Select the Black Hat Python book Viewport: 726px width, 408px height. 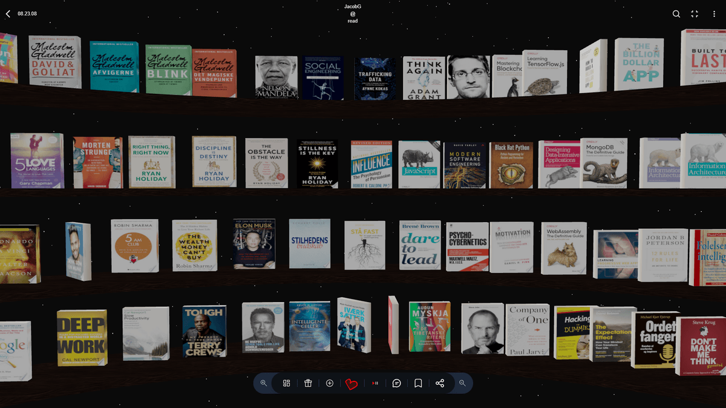point(511,165)
